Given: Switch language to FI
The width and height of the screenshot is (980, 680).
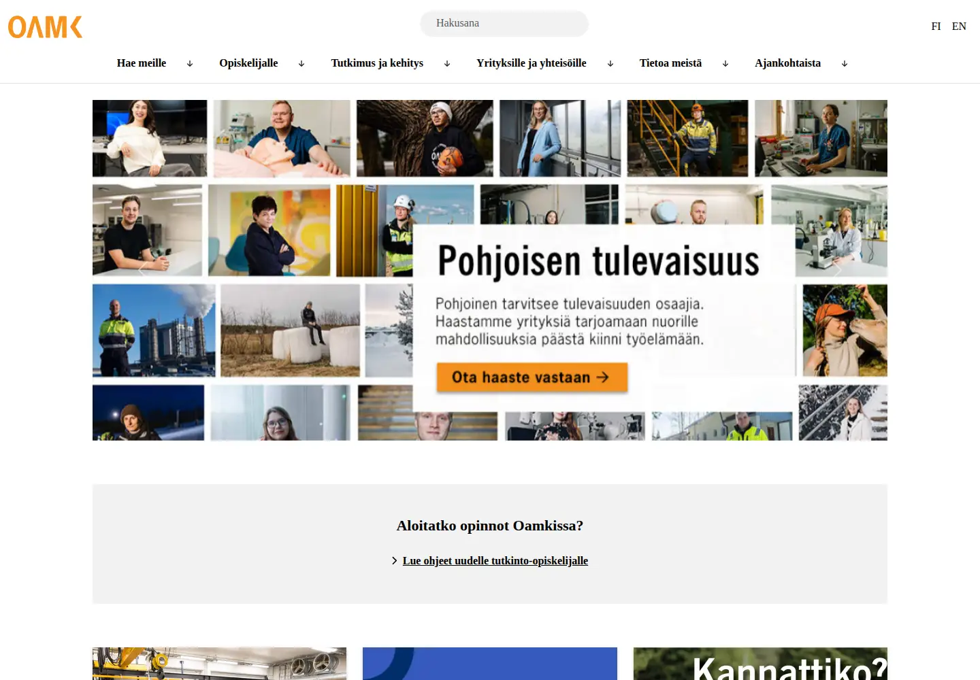Looking at the screenshot, I should pyautogui.click(x=936, y=27).
